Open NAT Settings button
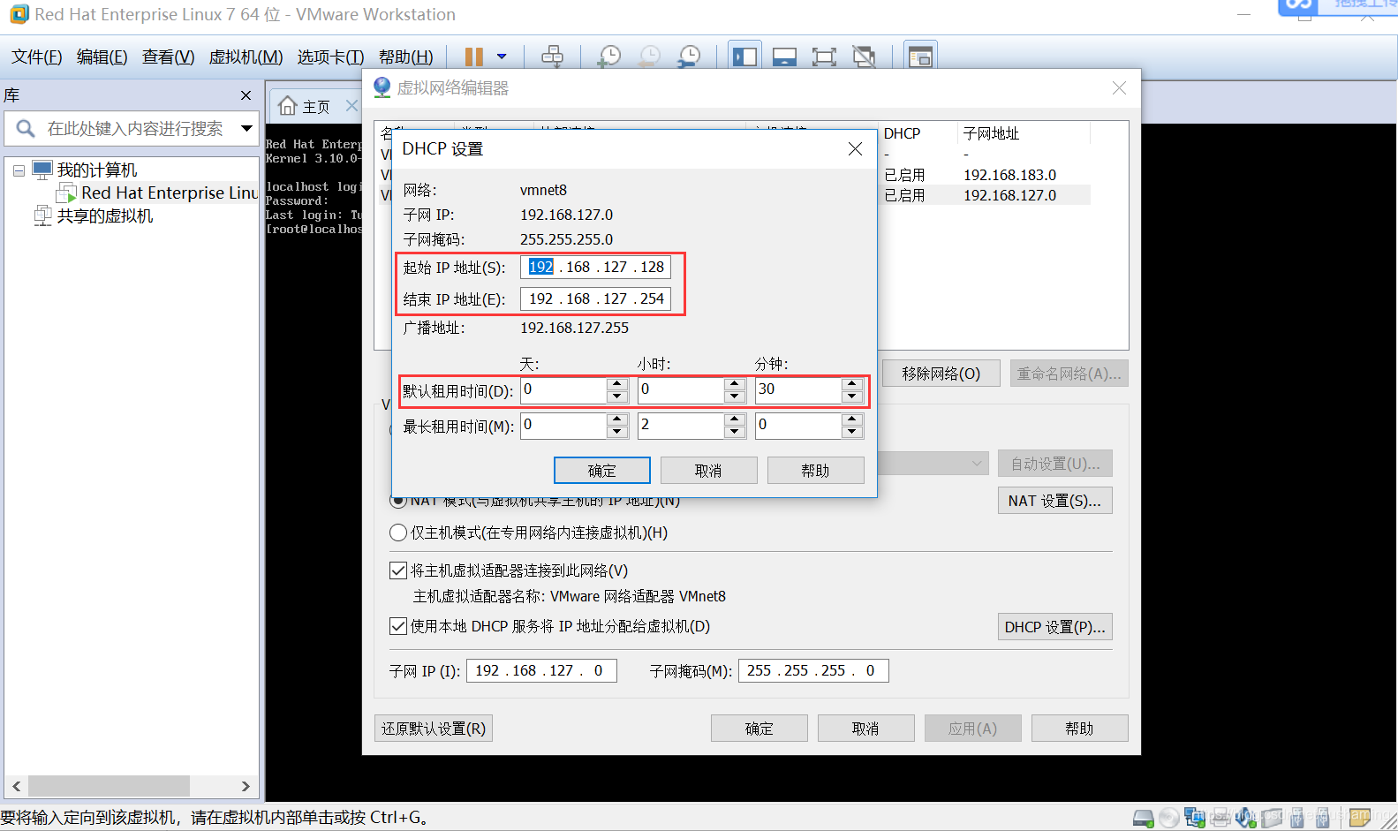1398x831 pixels. 1054,501
